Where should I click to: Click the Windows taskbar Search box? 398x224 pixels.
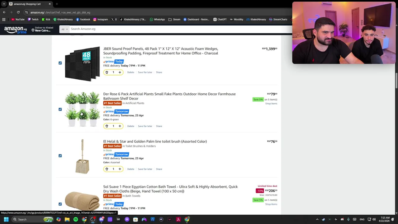[x=32, y=219]
